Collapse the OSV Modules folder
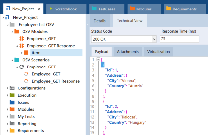This screenshot has width=208, height=135. (x=12, y=32)
